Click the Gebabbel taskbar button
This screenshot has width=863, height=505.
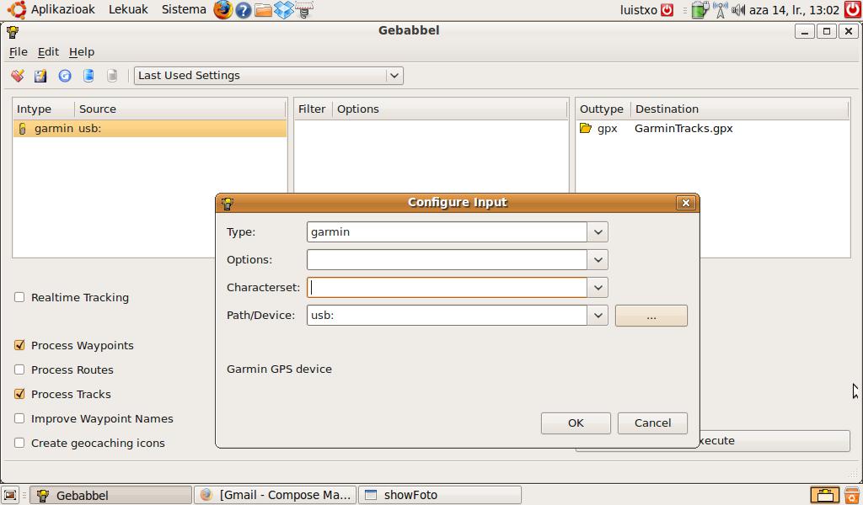click(110, 495)
